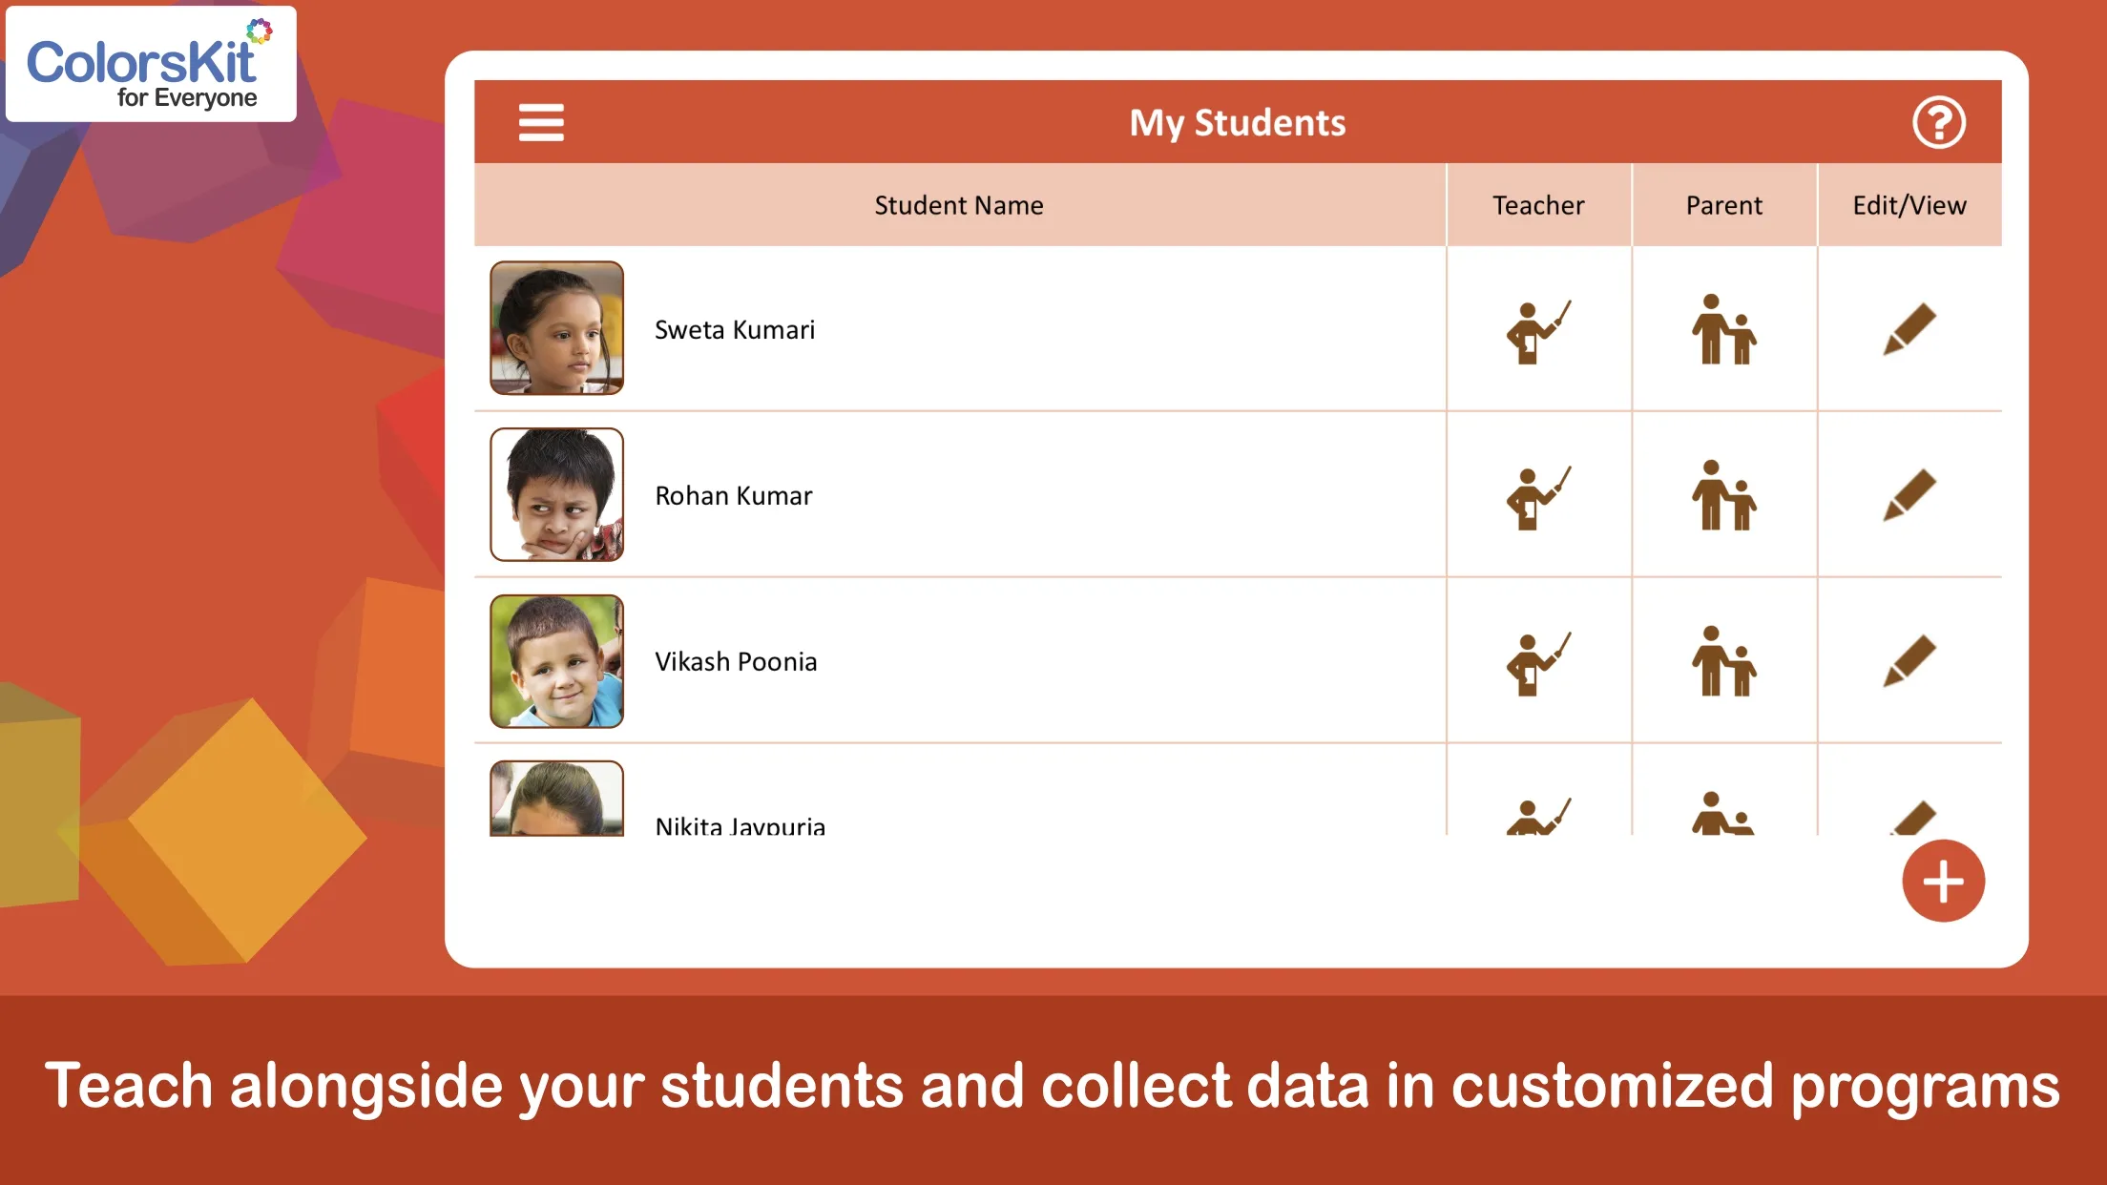Click Sweta Kumari's photo thumbnail
Screen dimensions: 2107x1185
point(556,328)
